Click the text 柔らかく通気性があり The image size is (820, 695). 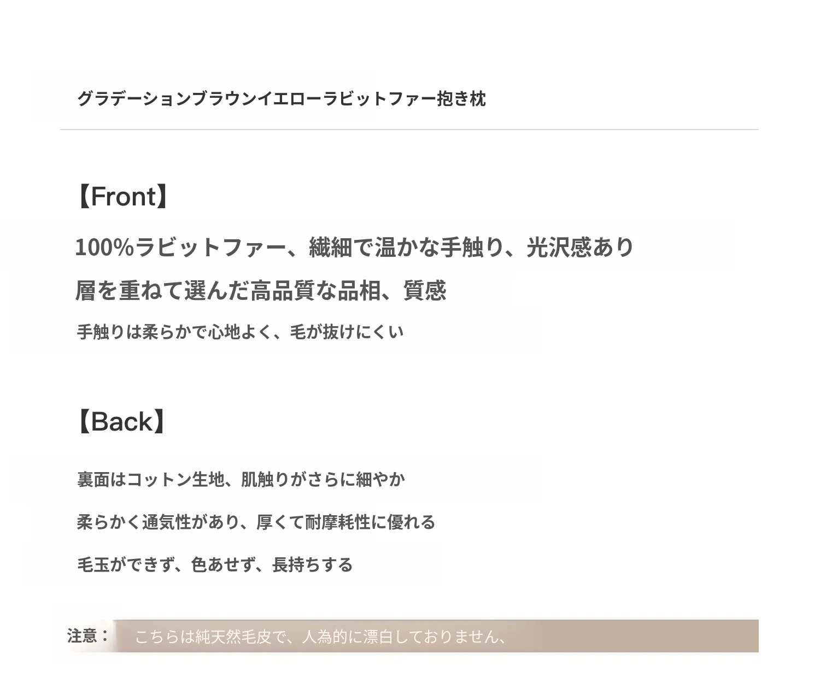click(158, 522)
